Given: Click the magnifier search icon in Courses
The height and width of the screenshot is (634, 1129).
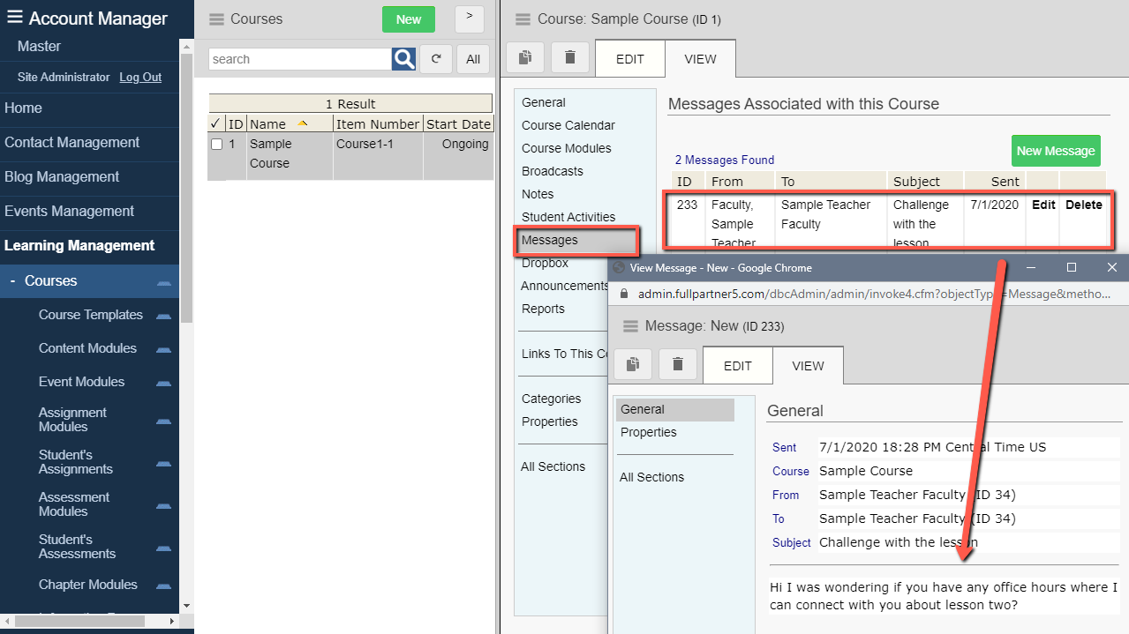Looking at the screenshot, I should [403, 59].
